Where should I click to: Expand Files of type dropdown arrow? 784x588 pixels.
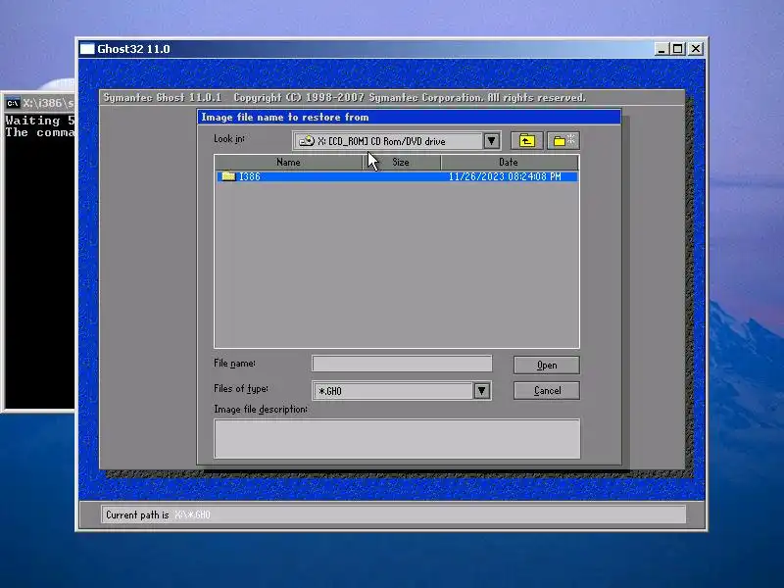tap(481, 390)
